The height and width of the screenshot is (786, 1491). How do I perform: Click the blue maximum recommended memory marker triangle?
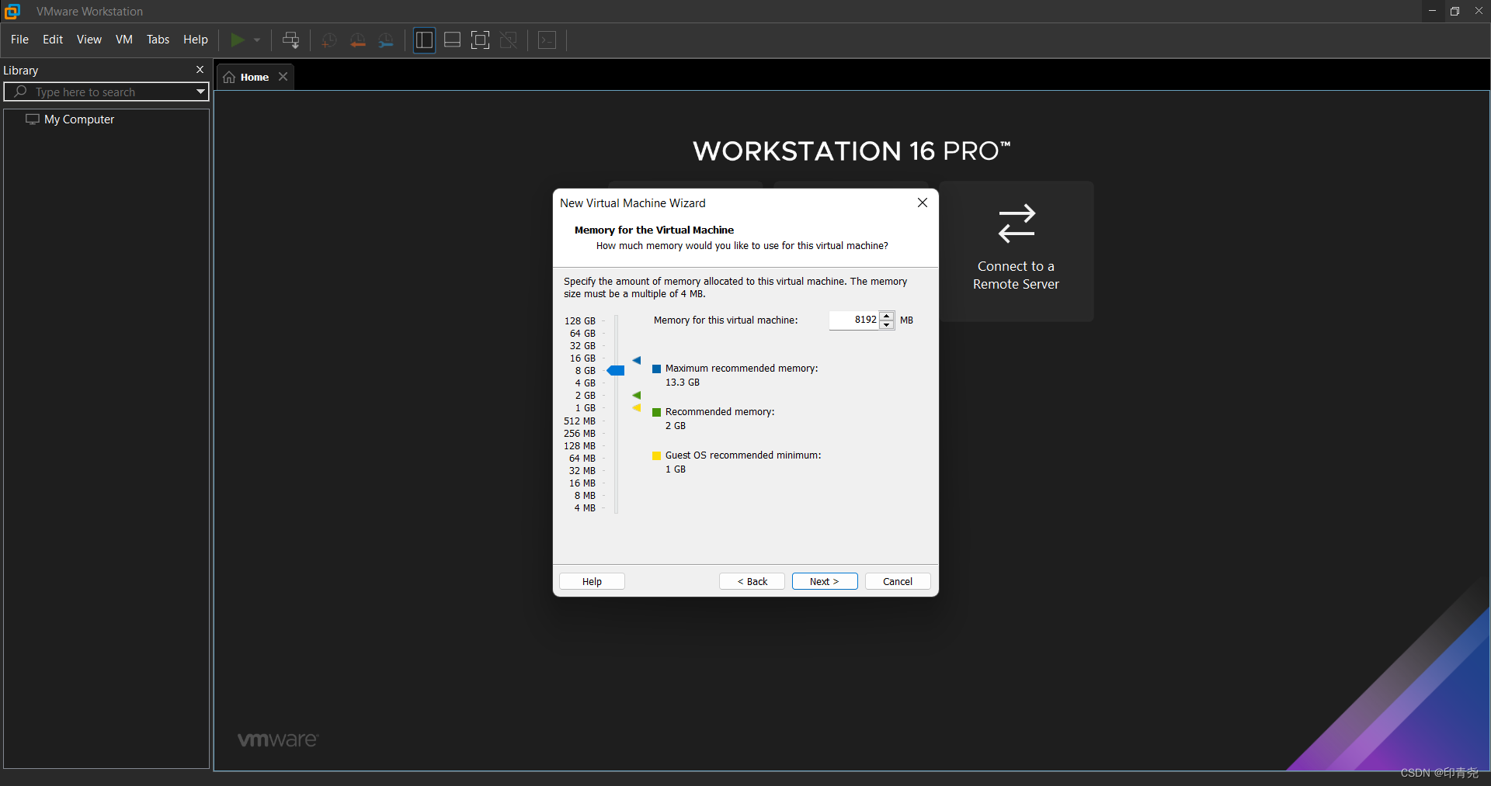(x=637, y=360)
